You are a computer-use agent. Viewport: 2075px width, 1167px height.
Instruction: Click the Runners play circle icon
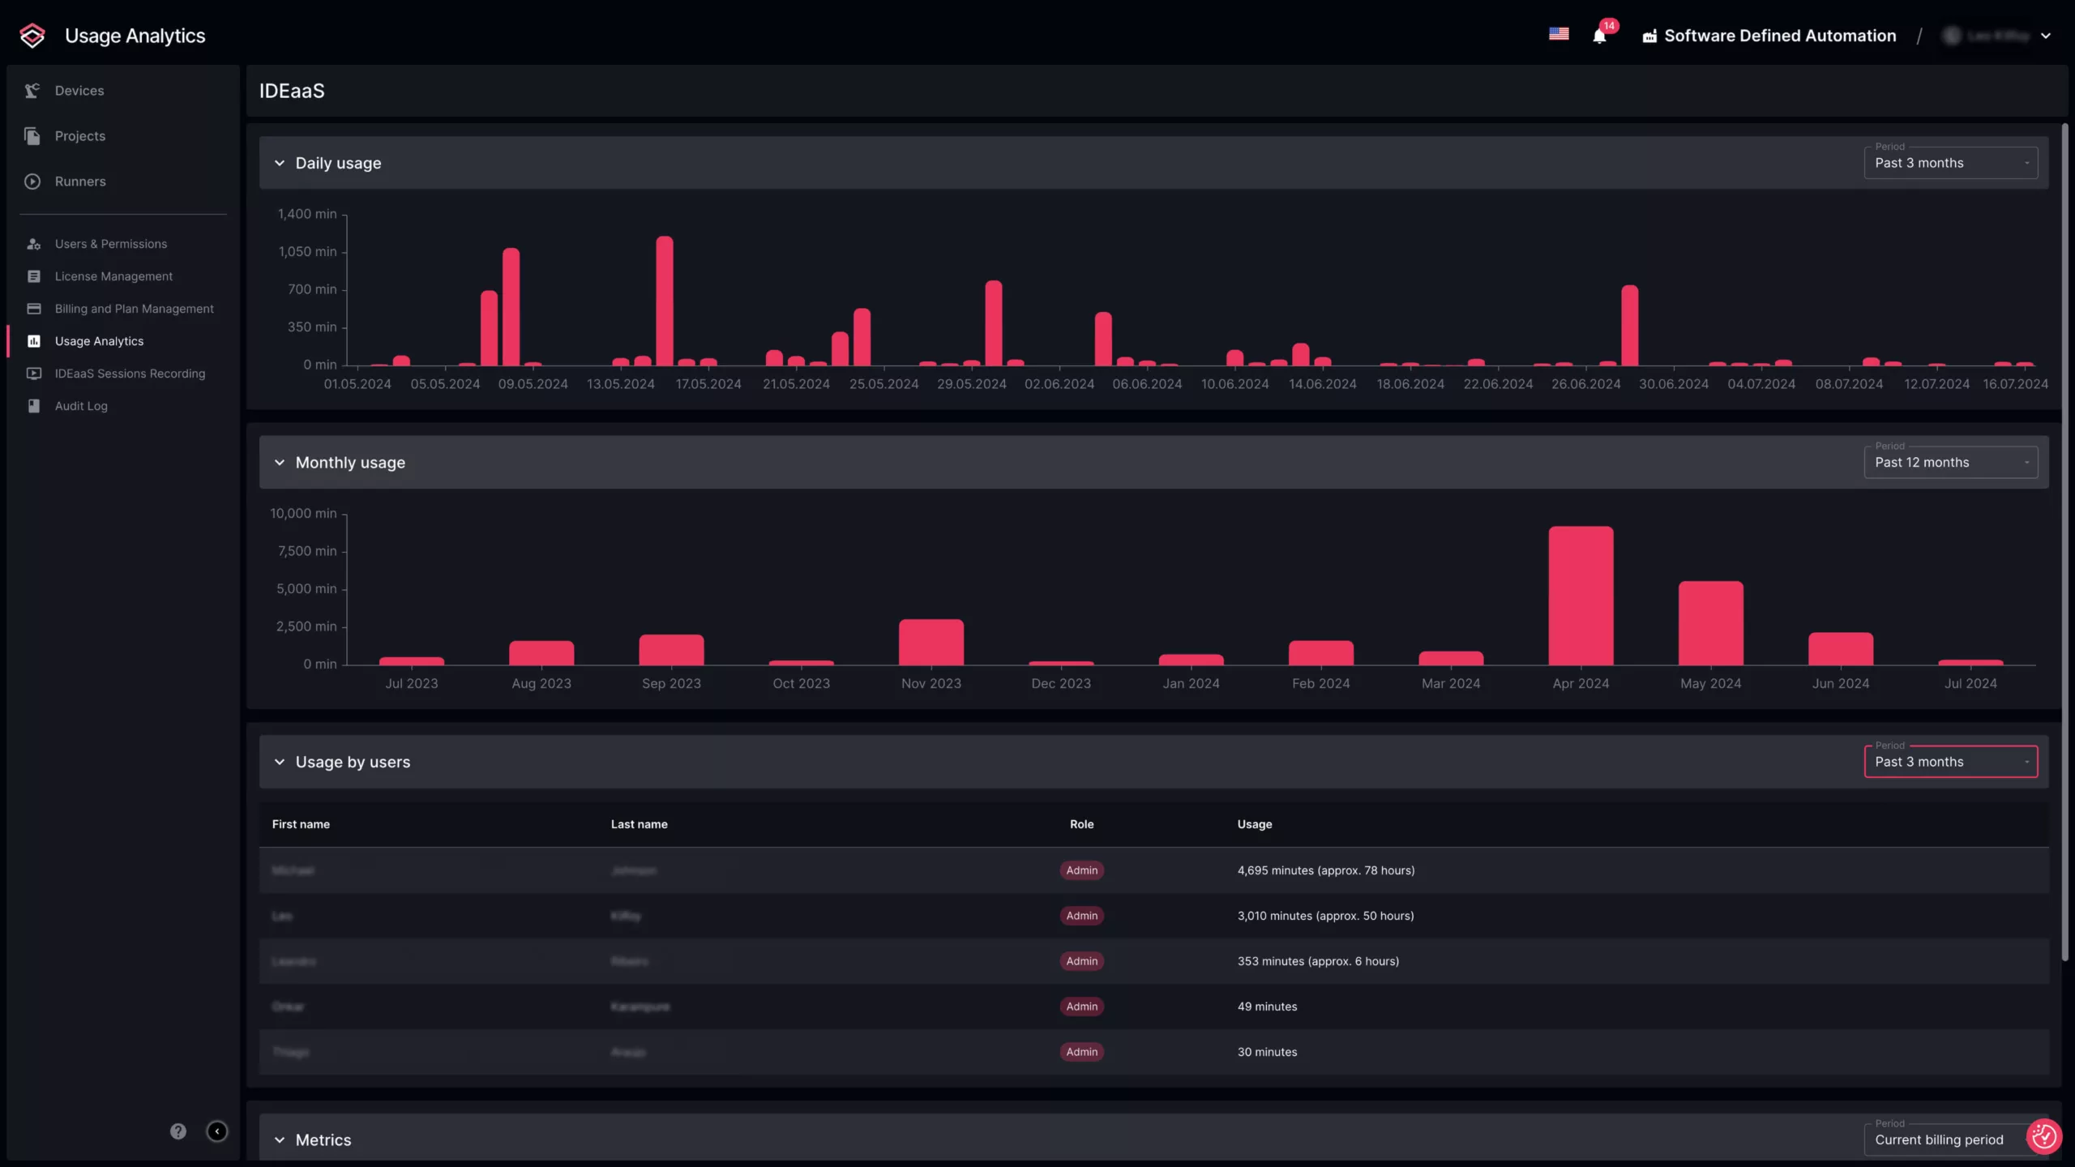pos(32,182)
